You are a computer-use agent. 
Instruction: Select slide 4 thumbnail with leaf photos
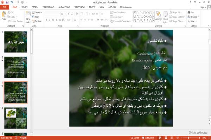click(x=15, y=118)
